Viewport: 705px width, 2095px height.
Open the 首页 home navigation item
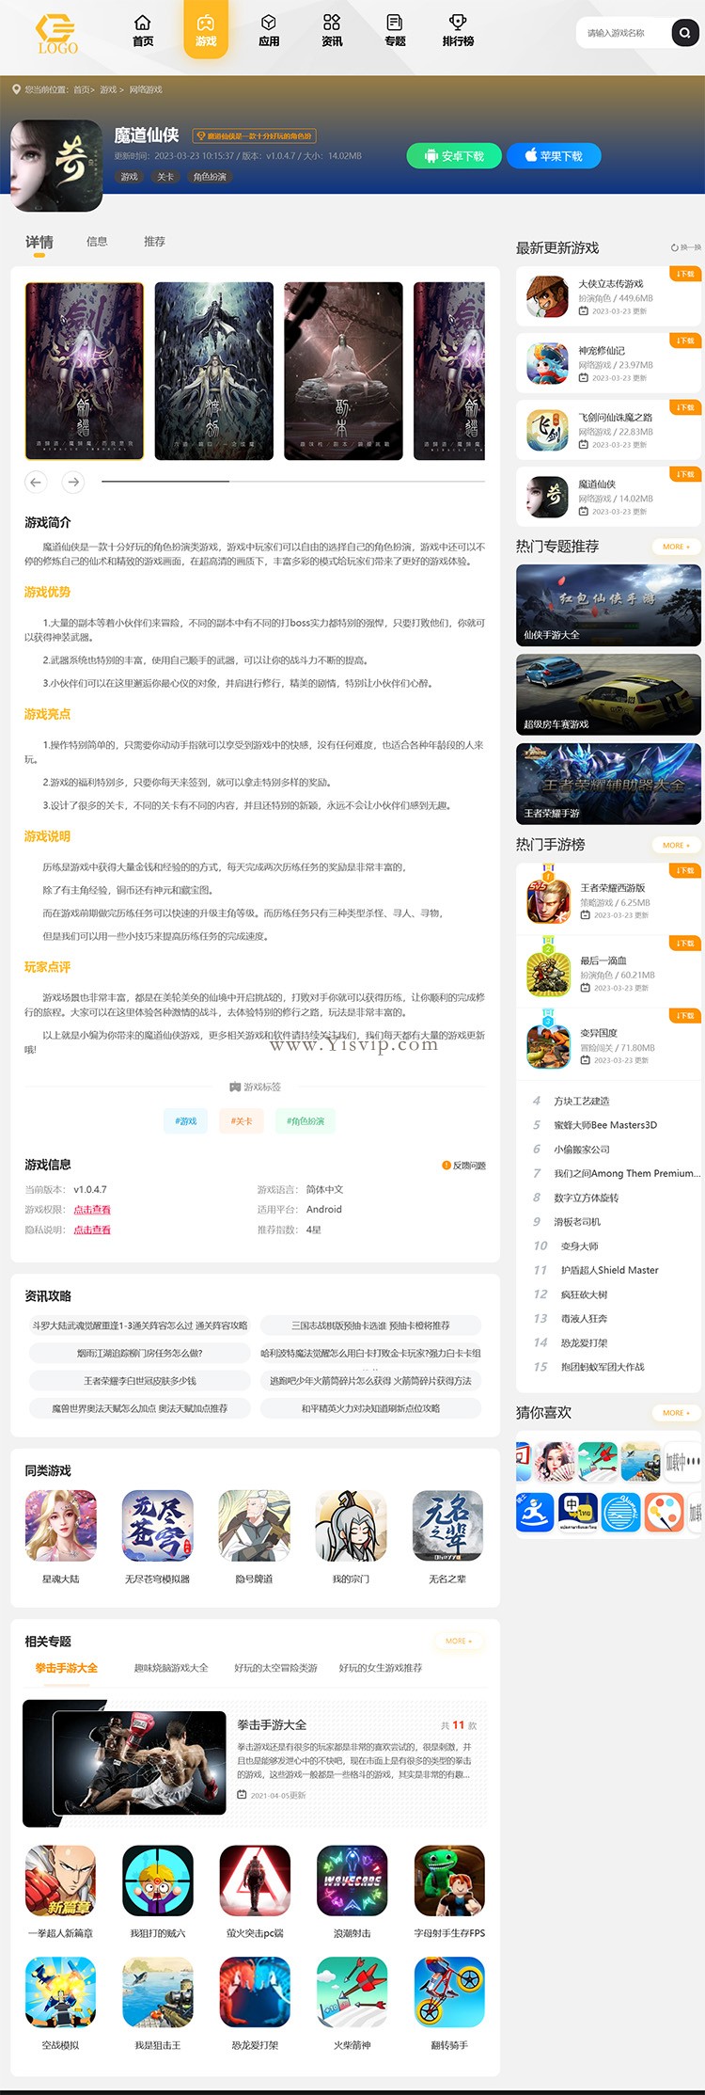143,31
